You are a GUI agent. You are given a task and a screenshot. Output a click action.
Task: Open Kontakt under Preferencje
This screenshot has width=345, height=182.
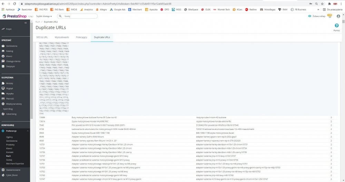click(10, 152)
